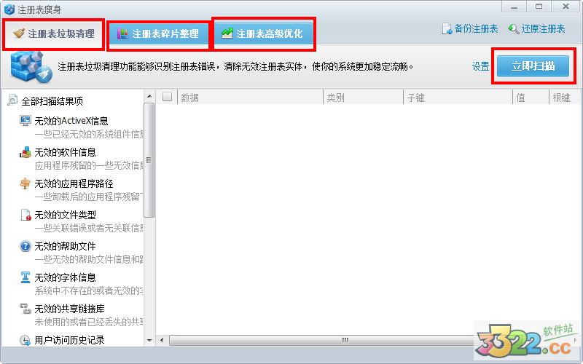Close the 注册表瘦身 window
Viewport: 583px width, 364px height.
[566, 7]
